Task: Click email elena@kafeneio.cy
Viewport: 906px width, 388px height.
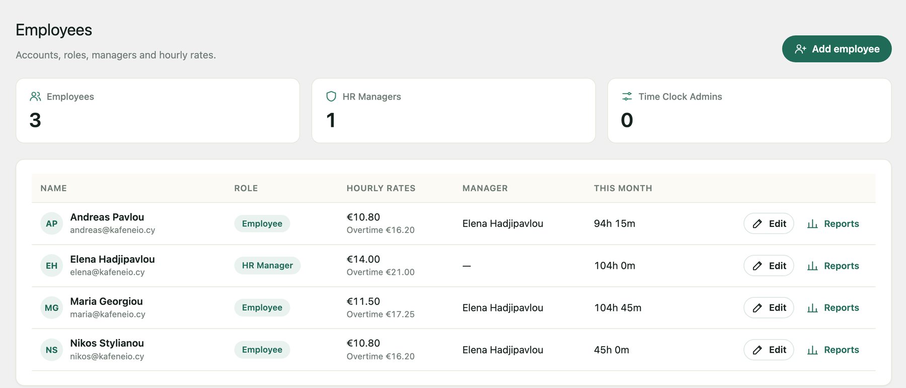Action: [107, 272]
